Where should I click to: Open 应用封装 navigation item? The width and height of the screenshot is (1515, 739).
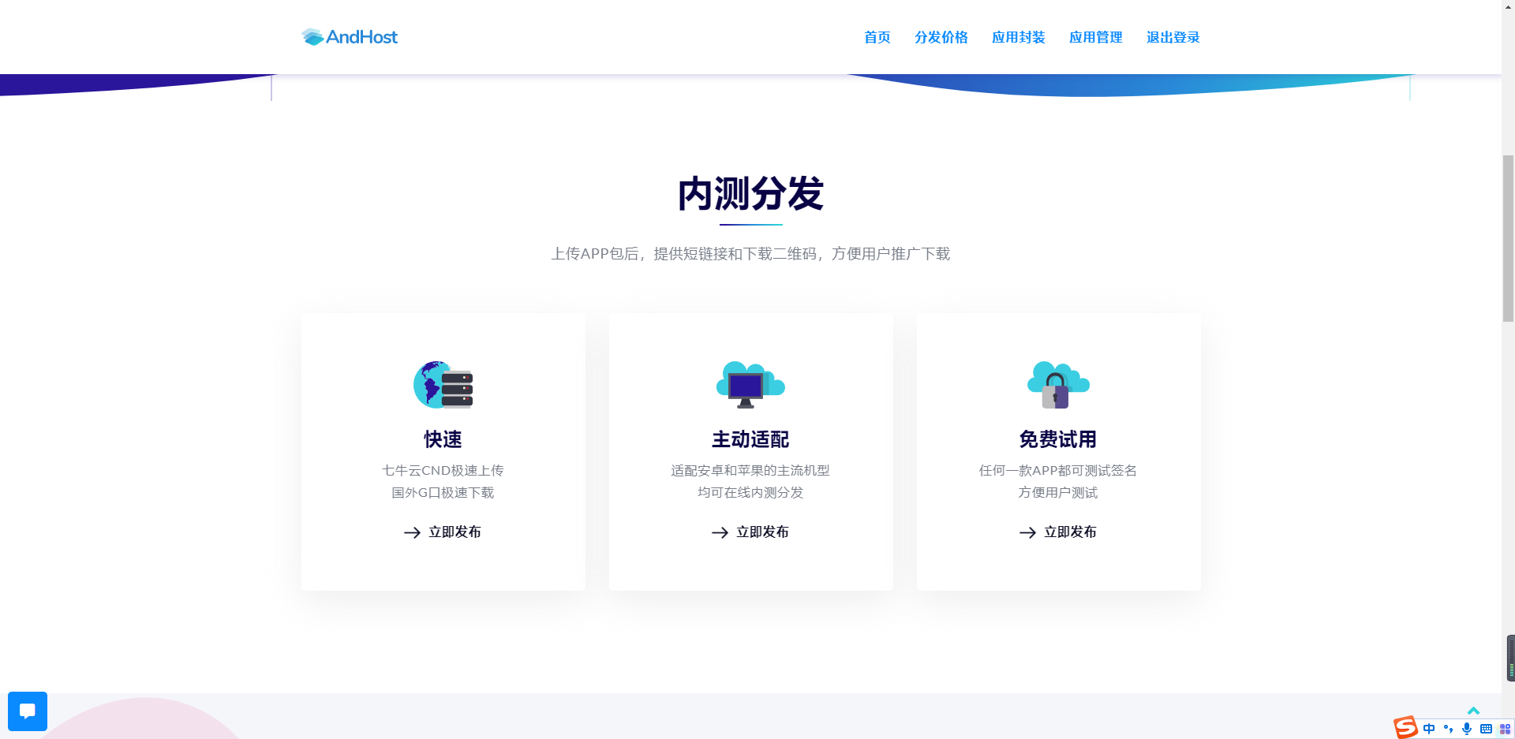pyautogui.click(x=1018, y=37)
